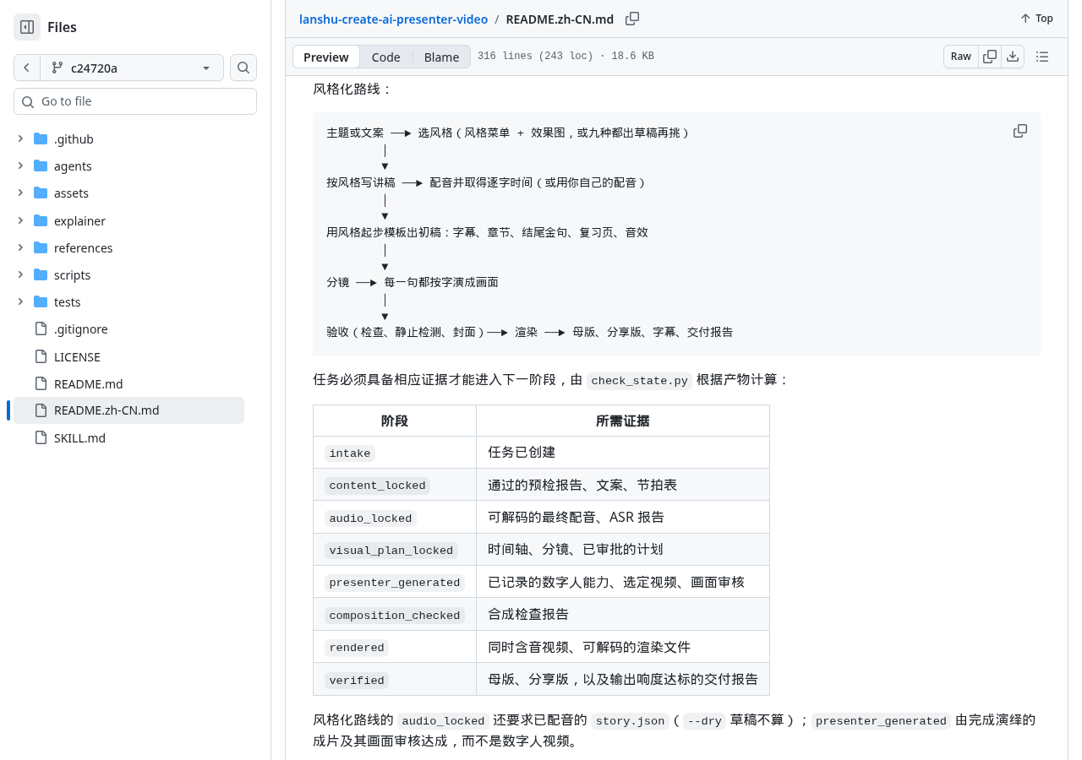Viewport: 1082px width, 760px height.
Task: Expand the references folder
Action: [x=20, y=247]
